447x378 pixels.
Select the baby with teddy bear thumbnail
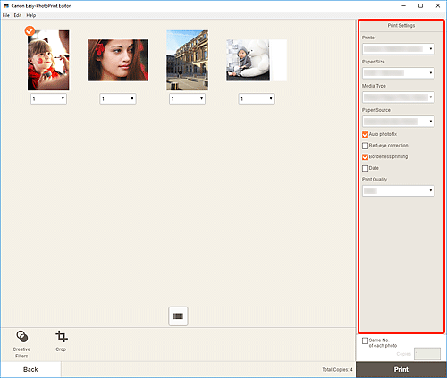point(257,60)
